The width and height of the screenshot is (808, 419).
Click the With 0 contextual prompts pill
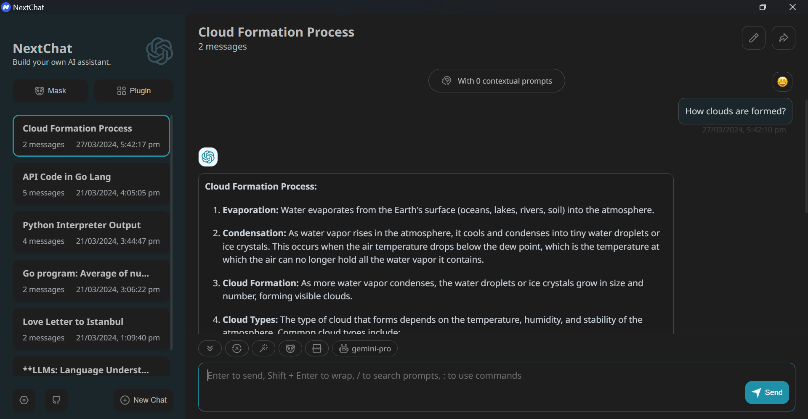click(497, 81)
